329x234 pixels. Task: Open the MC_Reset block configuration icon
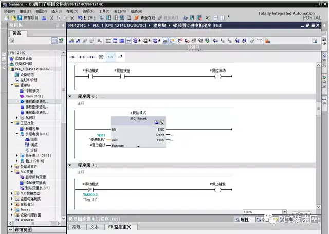156,122
